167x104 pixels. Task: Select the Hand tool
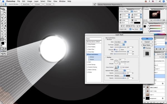pyautogui.click(x=2, y=39)
